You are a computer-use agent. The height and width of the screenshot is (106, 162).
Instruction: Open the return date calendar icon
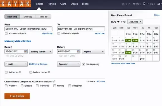(x=78, y=51)
